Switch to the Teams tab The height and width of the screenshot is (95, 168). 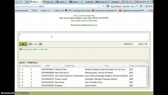[x=76, y=2]
